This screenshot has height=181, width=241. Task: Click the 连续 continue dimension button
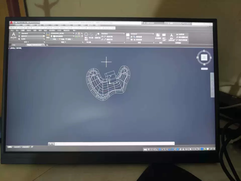pos(69,39)
